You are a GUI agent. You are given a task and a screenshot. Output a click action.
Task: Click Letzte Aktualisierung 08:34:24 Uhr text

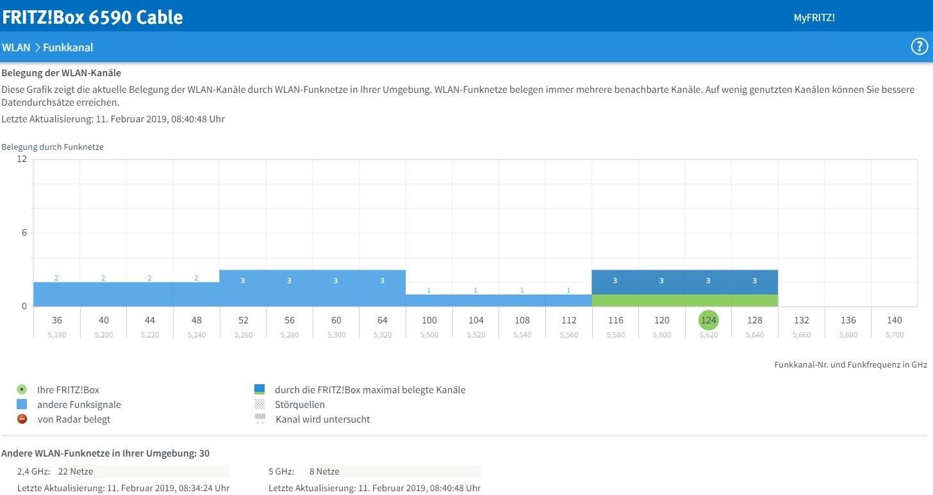[123, 488]
